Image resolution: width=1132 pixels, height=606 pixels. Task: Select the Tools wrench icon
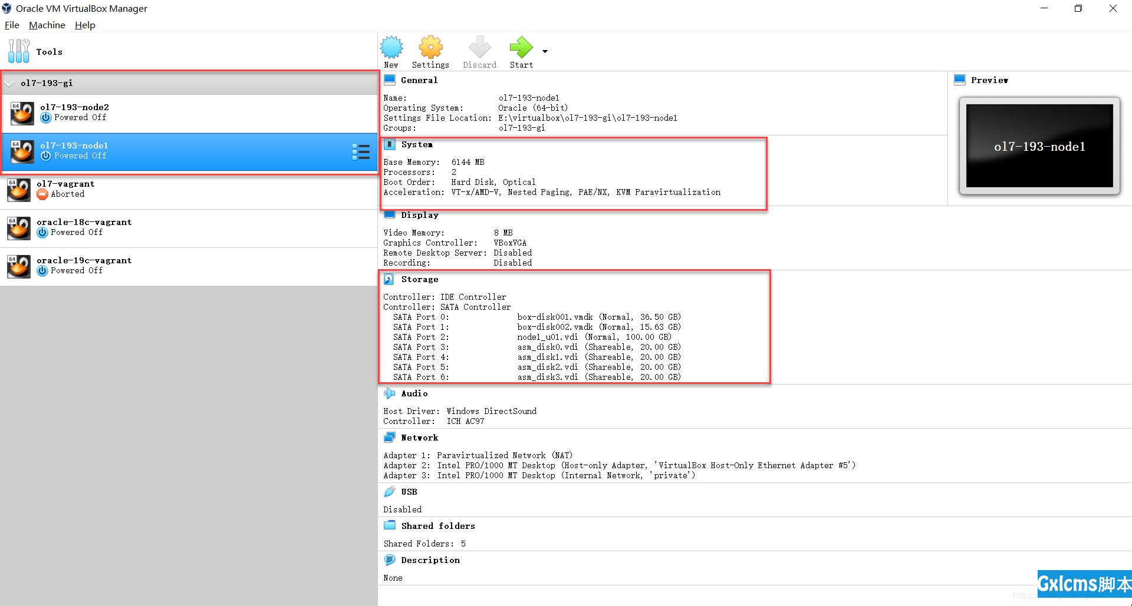[x=19, y=51]
